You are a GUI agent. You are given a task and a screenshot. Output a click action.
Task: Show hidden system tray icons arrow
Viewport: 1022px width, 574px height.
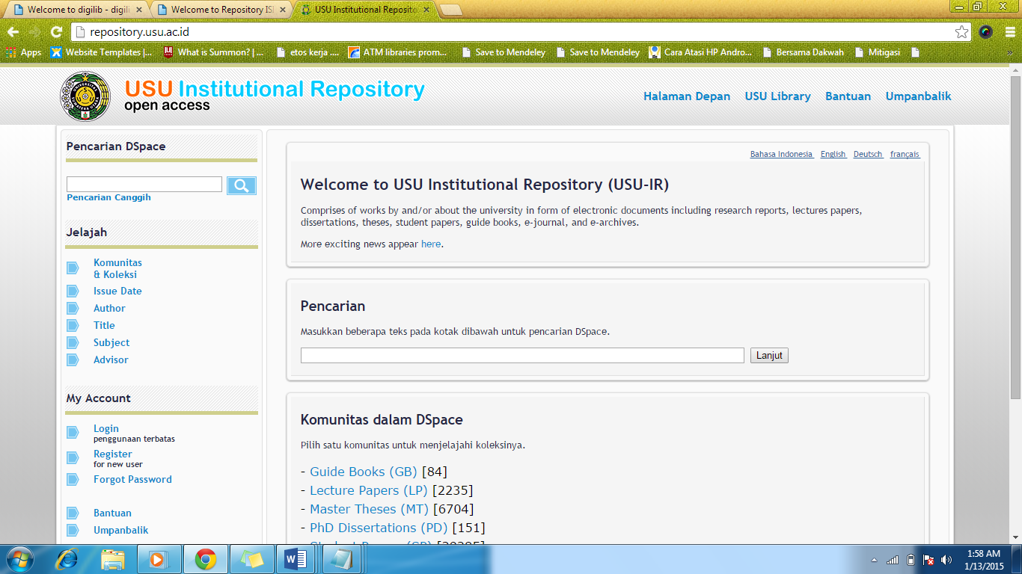coord(874,559)
